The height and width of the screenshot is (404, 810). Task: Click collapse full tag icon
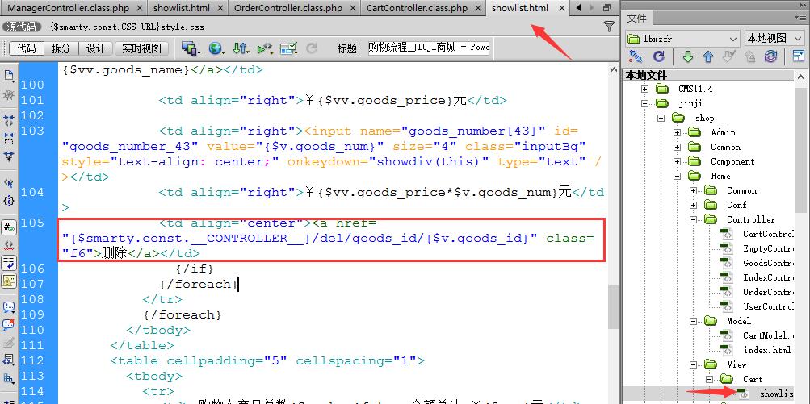9,121
